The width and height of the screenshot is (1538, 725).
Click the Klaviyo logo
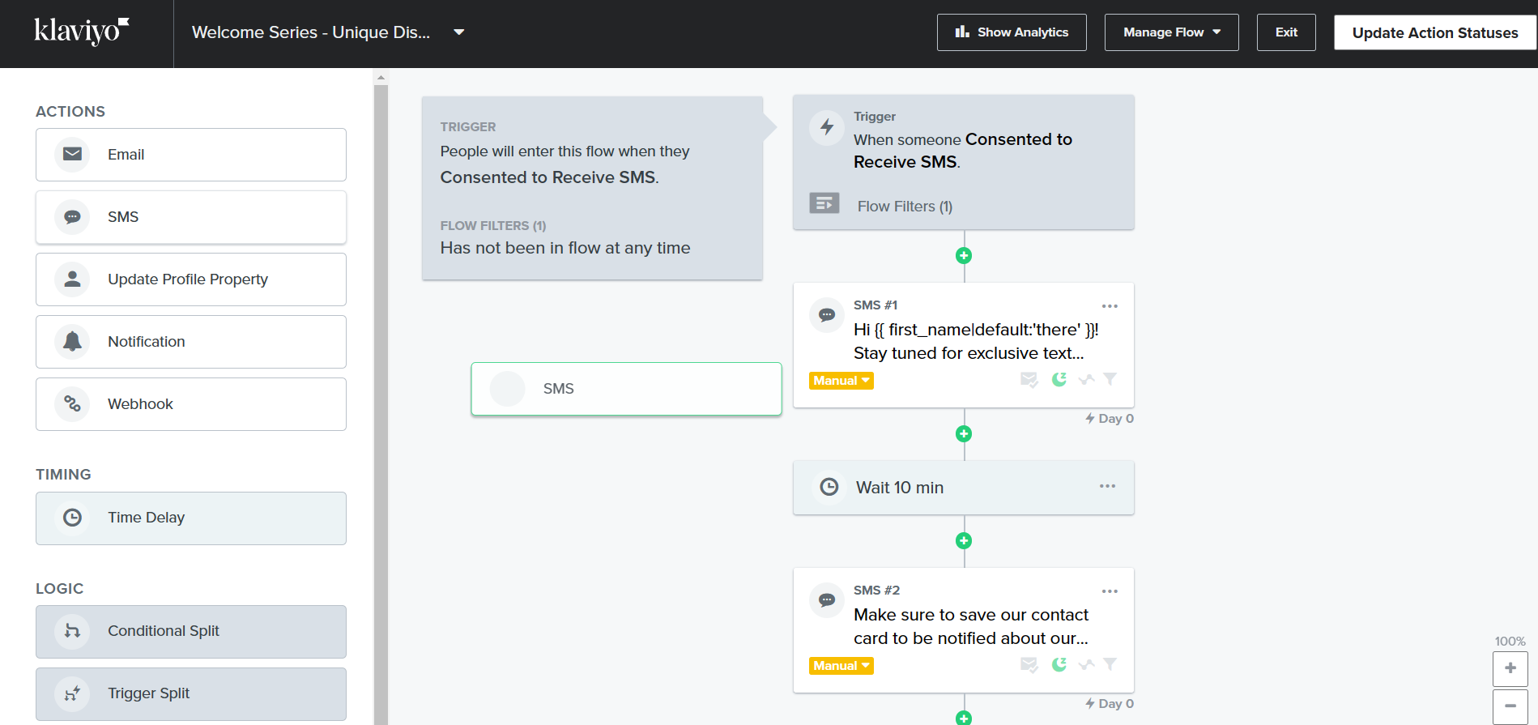tap(81, 31)
